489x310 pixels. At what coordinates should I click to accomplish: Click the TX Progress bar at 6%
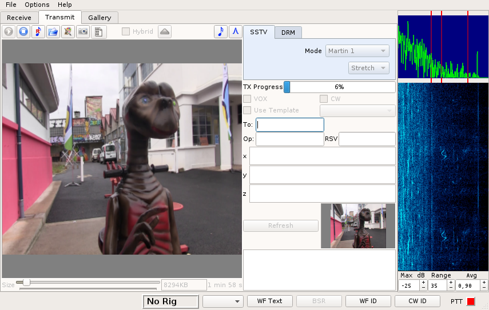coord(339,87)
